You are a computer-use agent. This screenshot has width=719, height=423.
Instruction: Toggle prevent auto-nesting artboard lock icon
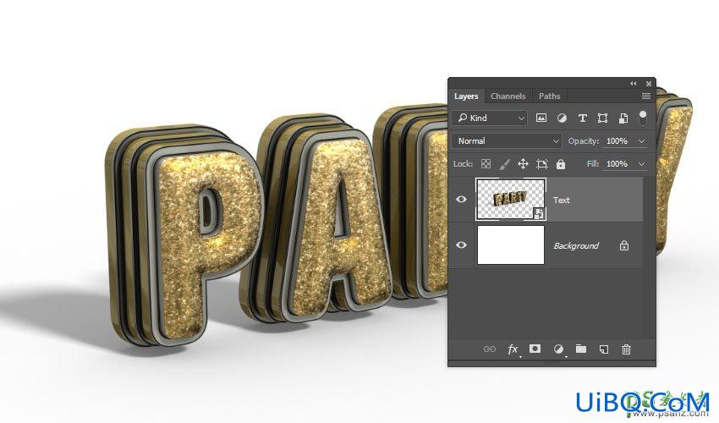click(x=542, y=164)
